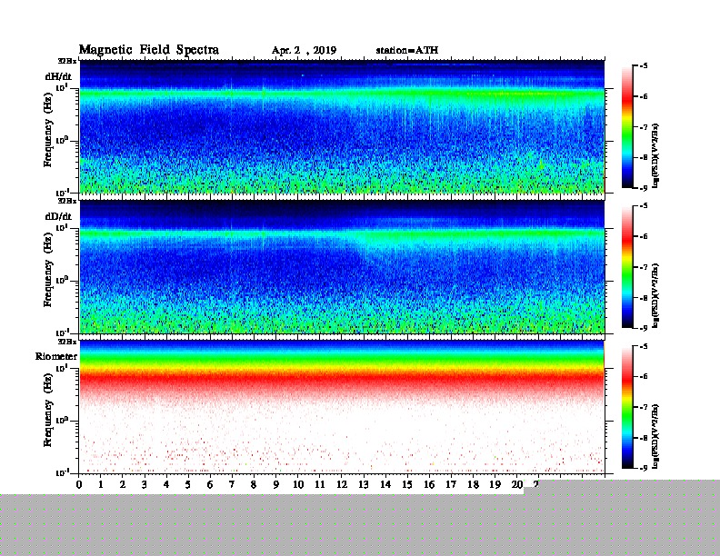Click the "station=ATH" label
The image size is (720, 556).
(407, 50)
